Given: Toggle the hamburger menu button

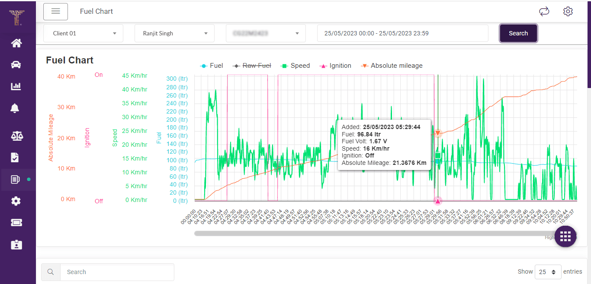Looking at the screenshot, I should coord(55,11).
